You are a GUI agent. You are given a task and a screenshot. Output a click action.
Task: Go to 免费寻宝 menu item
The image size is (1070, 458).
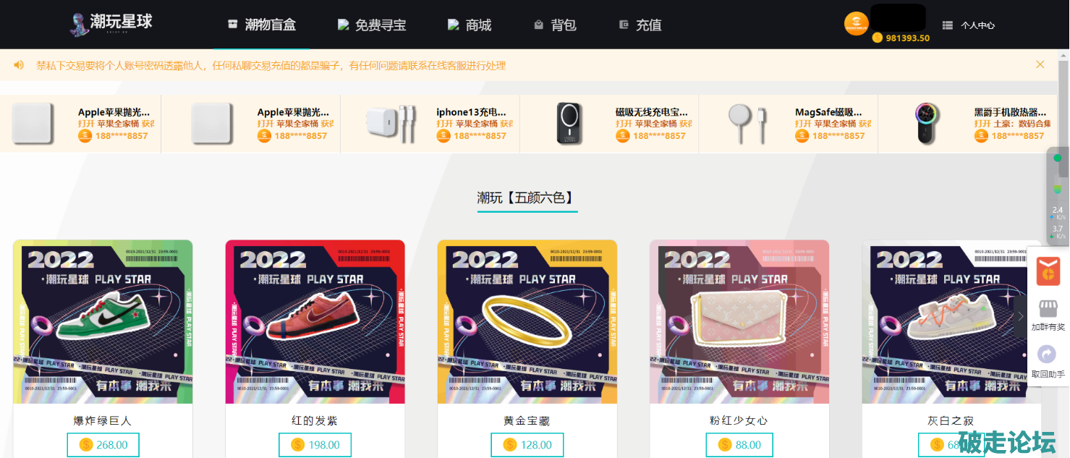pyautogui.click(x=372, y=25)
